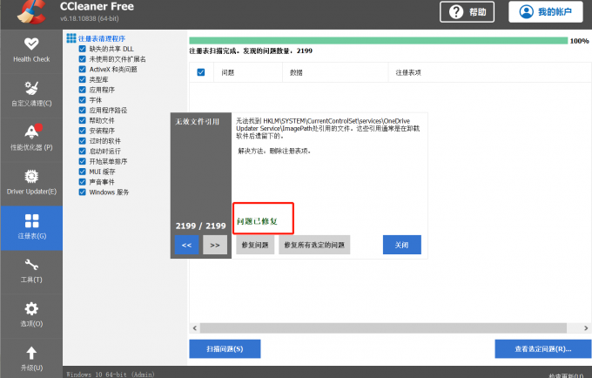Click the 帮助 help button
592x378 pixels.
coord(467,12)
